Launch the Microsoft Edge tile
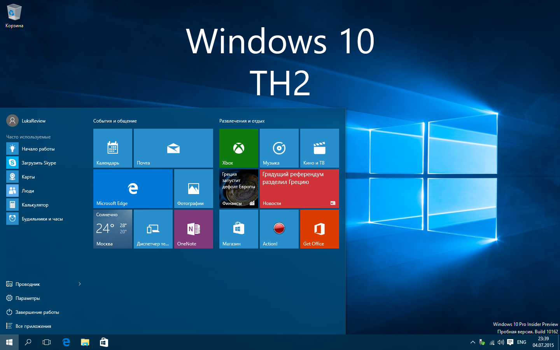The width and height of the screenshot is (560, 350). (133, 189)
